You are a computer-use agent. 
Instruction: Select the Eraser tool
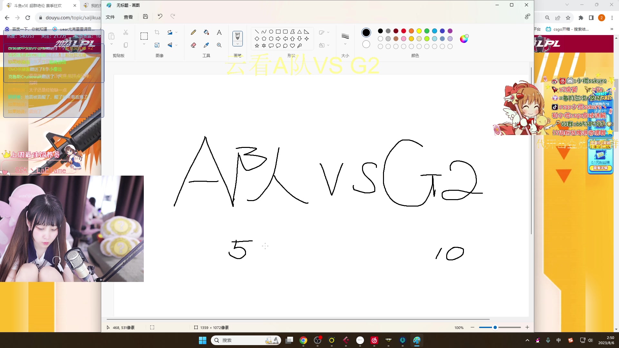point(193,45)
